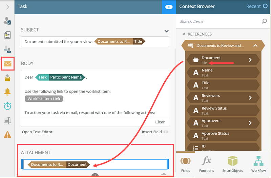Click Clear in the Body section
271x178 pixels.
(160, 122)
